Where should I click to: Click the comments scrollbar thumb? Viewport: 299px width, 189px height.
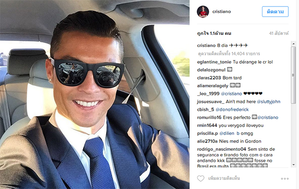293,75
